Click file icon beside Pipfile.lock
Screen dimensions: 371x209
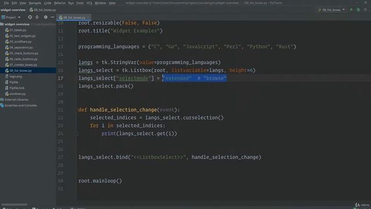(x=7, y=88)
